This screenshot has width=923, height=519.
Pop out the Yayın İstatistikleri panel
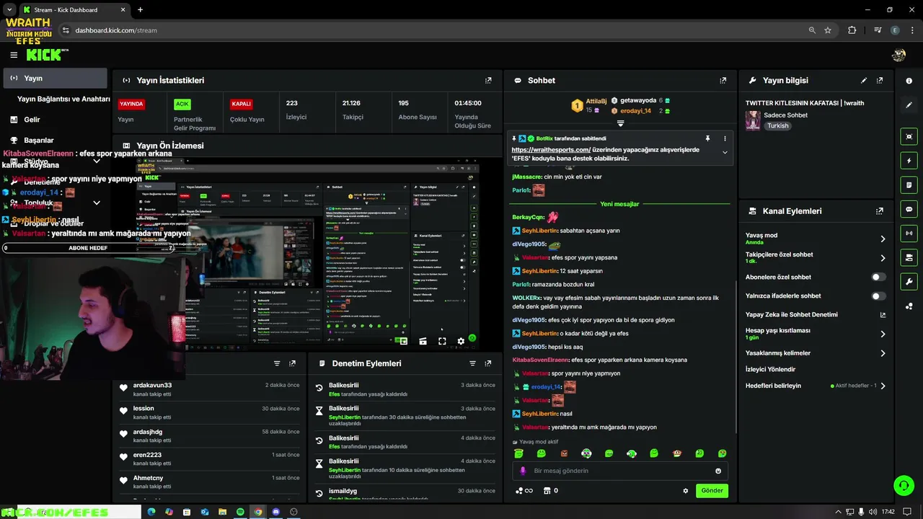(x=488, y=81)
